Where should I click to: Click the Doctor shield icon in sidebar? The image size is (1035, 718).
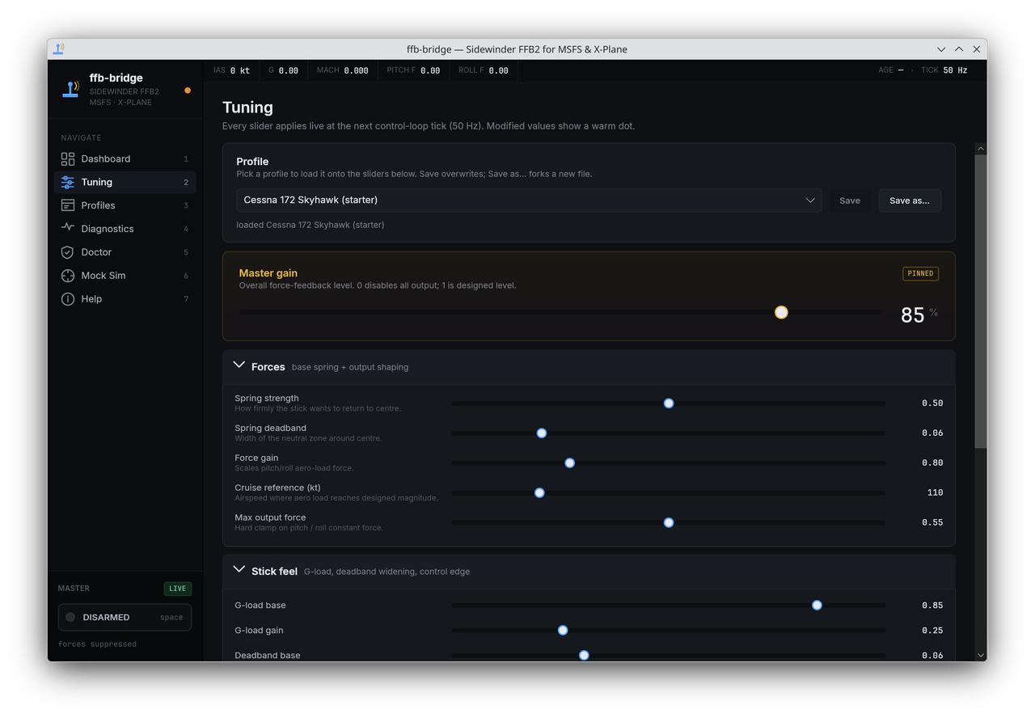tap(68, 252)
